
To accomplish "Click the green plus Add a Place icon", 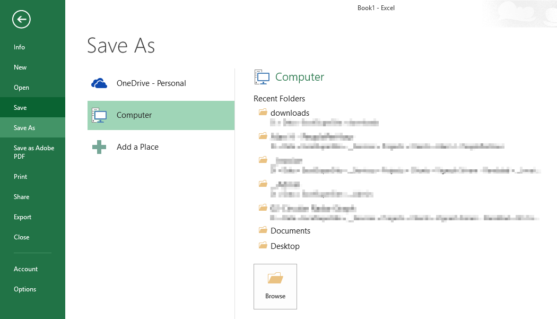I will pos(99,147).
